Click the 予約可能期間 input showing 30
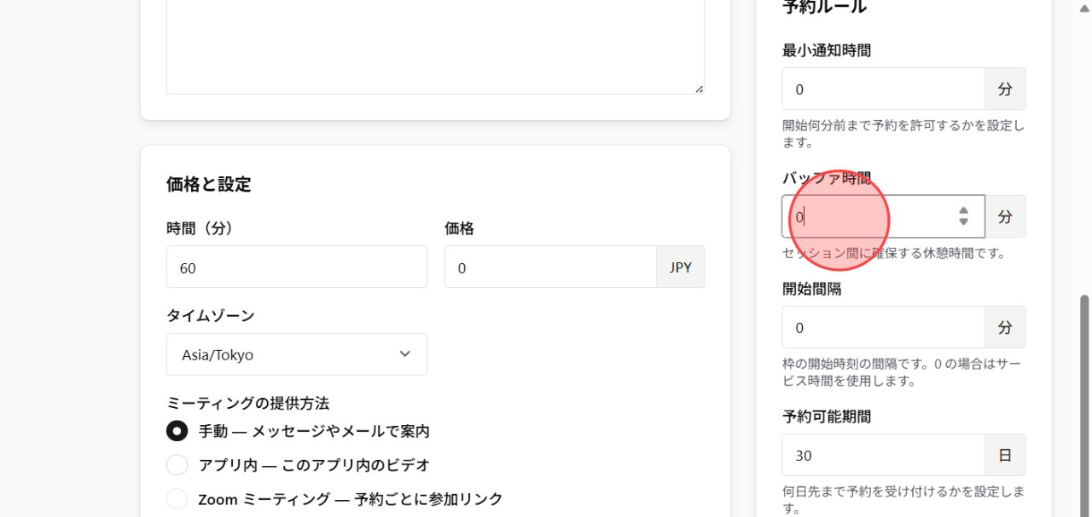 pos(883,455)
